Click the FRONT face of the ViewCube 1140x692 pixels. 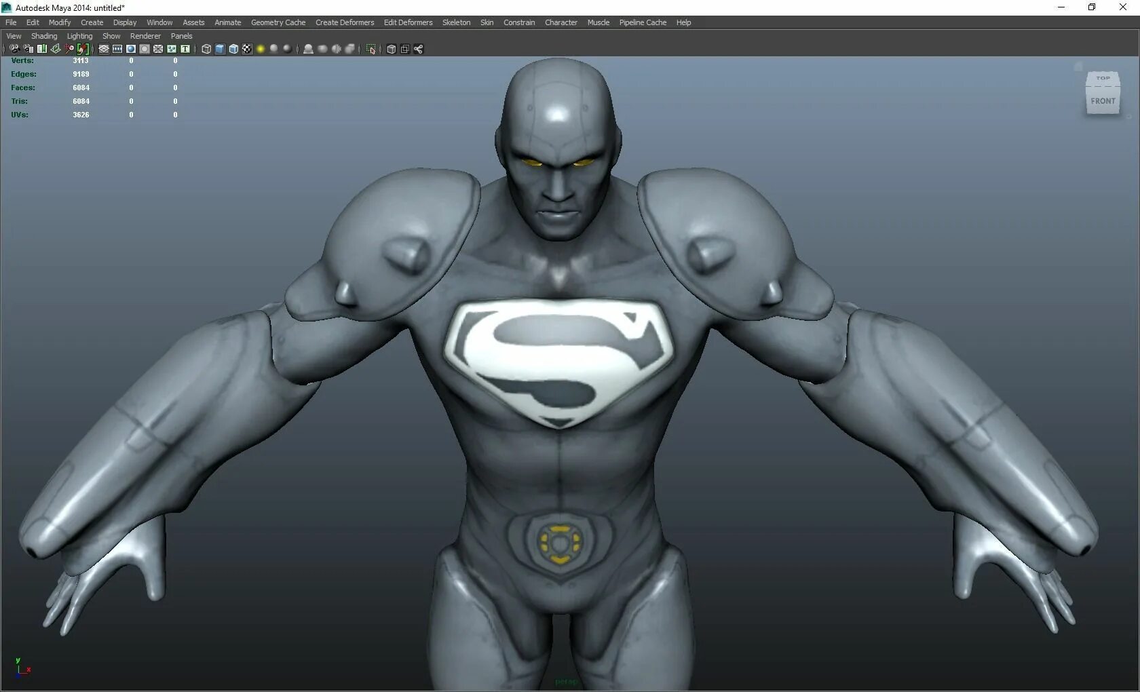coord(1103,101)
